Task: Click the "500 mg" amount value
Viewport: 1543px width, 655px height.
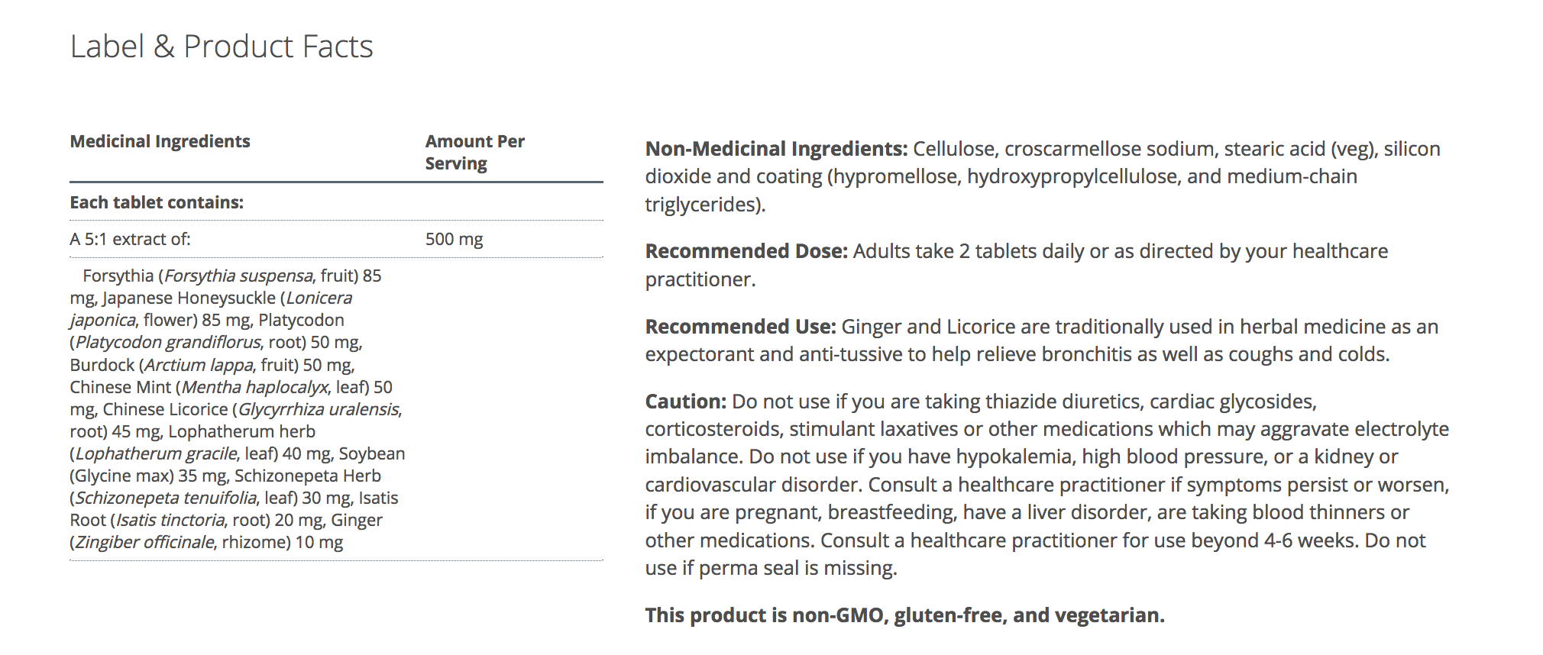Action: tap(454, 239)
